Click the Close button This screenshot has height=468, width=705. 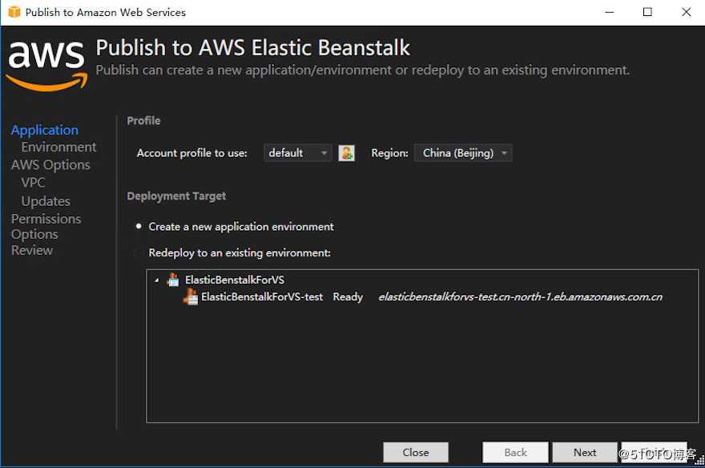[416, 452]
